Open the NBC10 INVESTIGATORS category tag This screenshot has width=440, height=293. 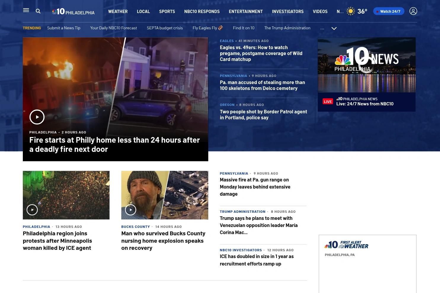click(x=241, y=250)
